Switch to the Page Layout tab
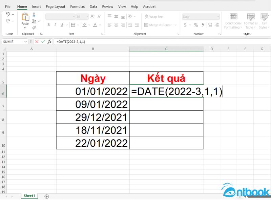 (x=56, y=6)
